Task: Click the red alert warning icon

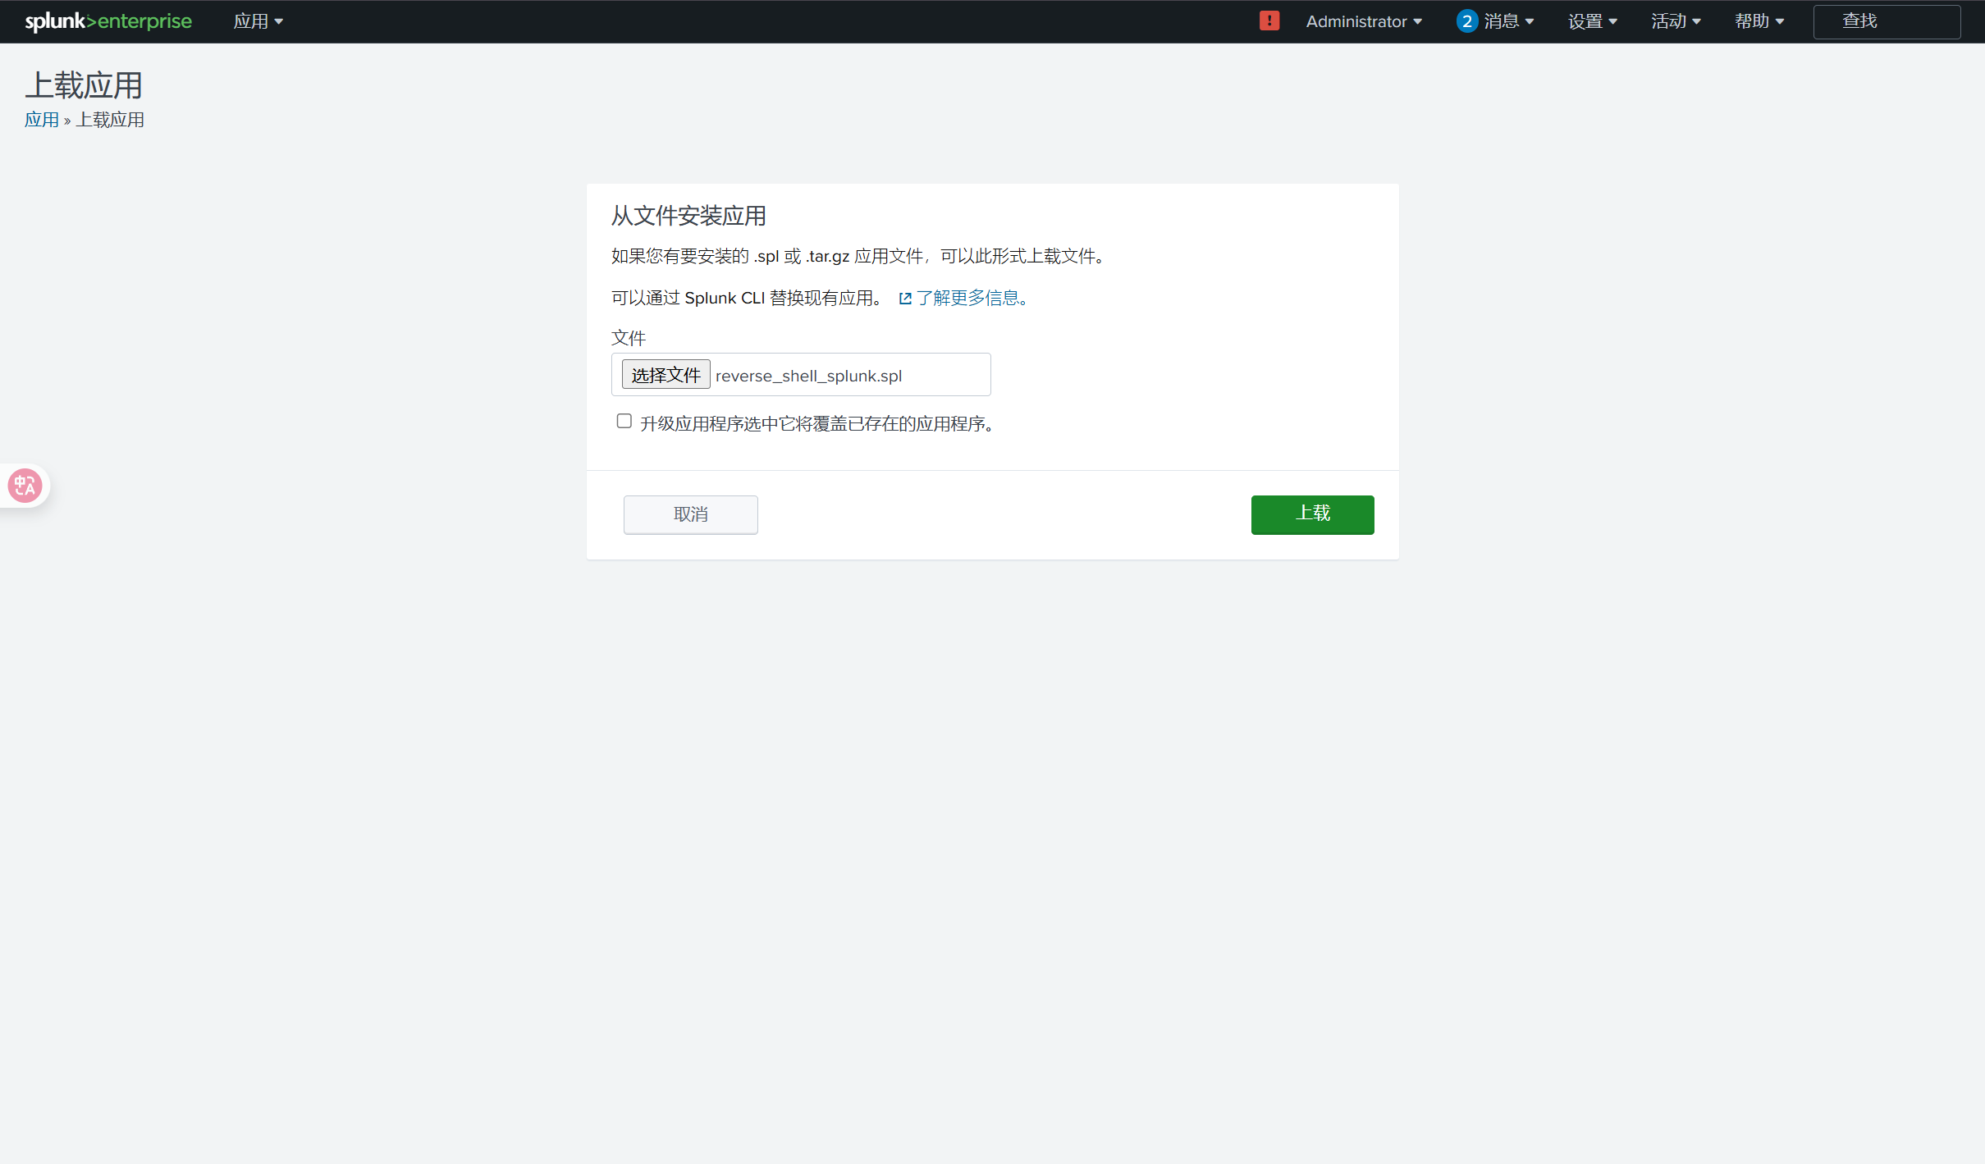Action: (1269, 21)
